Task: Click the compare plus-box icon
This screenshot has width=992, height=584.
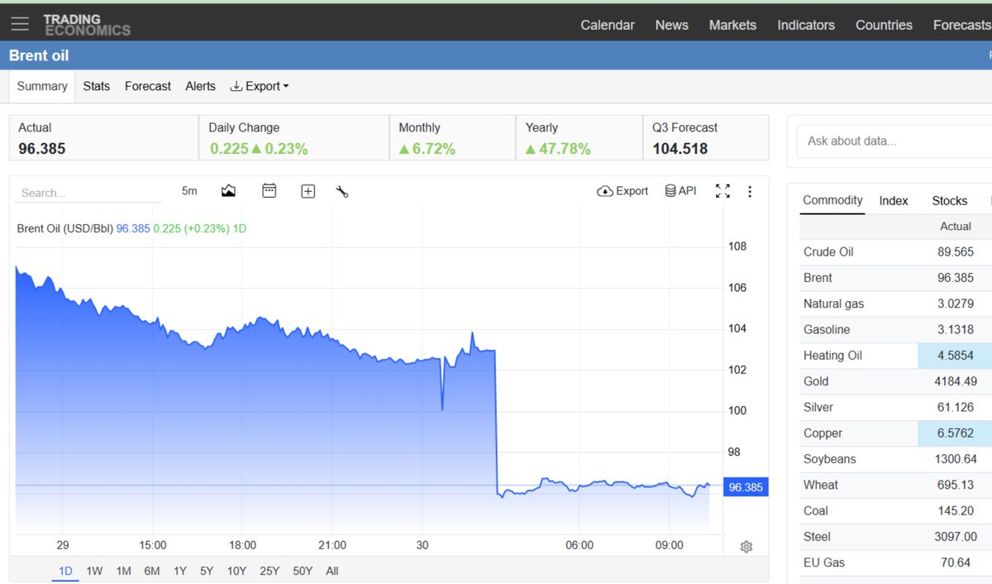Action: (x=308, y=191)
